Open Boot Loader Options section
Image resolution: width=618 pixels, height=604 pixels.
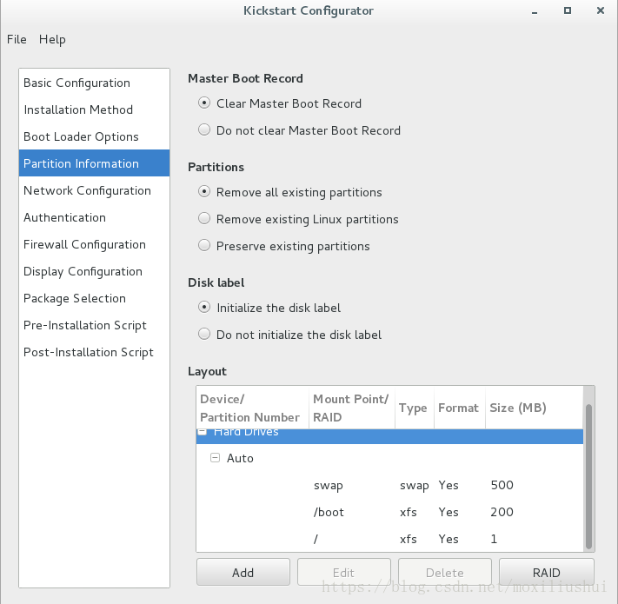[x=94, y=136]
